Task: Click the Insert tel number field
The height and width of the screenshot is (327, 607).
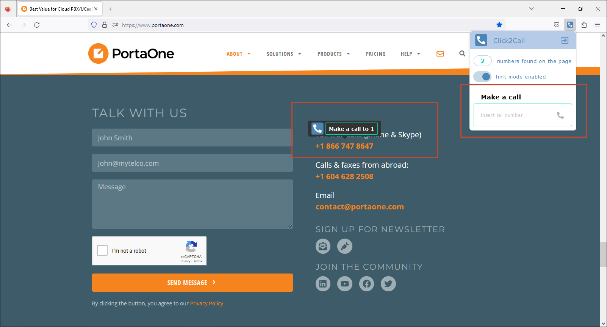Action: (x=523, y=115)
